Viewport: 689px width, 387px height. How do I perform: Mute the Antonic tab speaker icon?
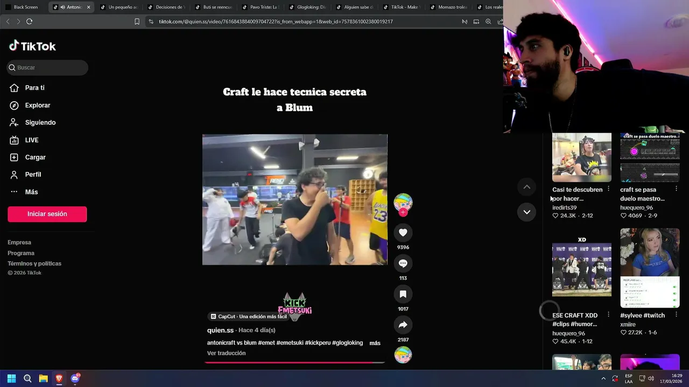[63, 7]
